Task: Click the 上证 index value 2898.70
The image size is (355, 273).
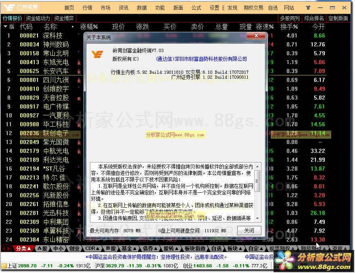Action: click(27, 266)
